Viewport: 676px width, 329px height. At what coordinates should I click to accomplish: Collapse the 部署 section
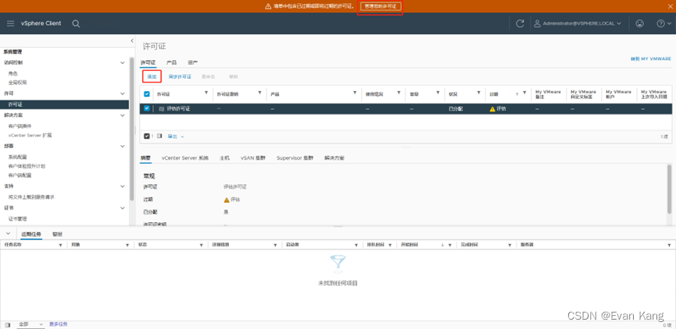point(123,147)
